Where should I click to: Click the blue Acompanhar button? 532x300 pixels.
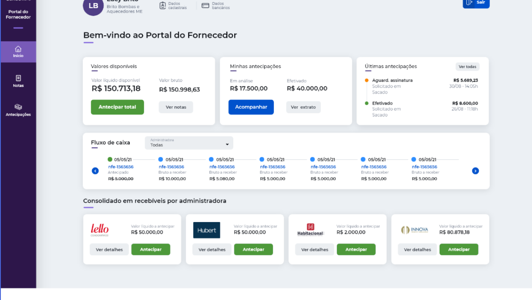point(251,107)
